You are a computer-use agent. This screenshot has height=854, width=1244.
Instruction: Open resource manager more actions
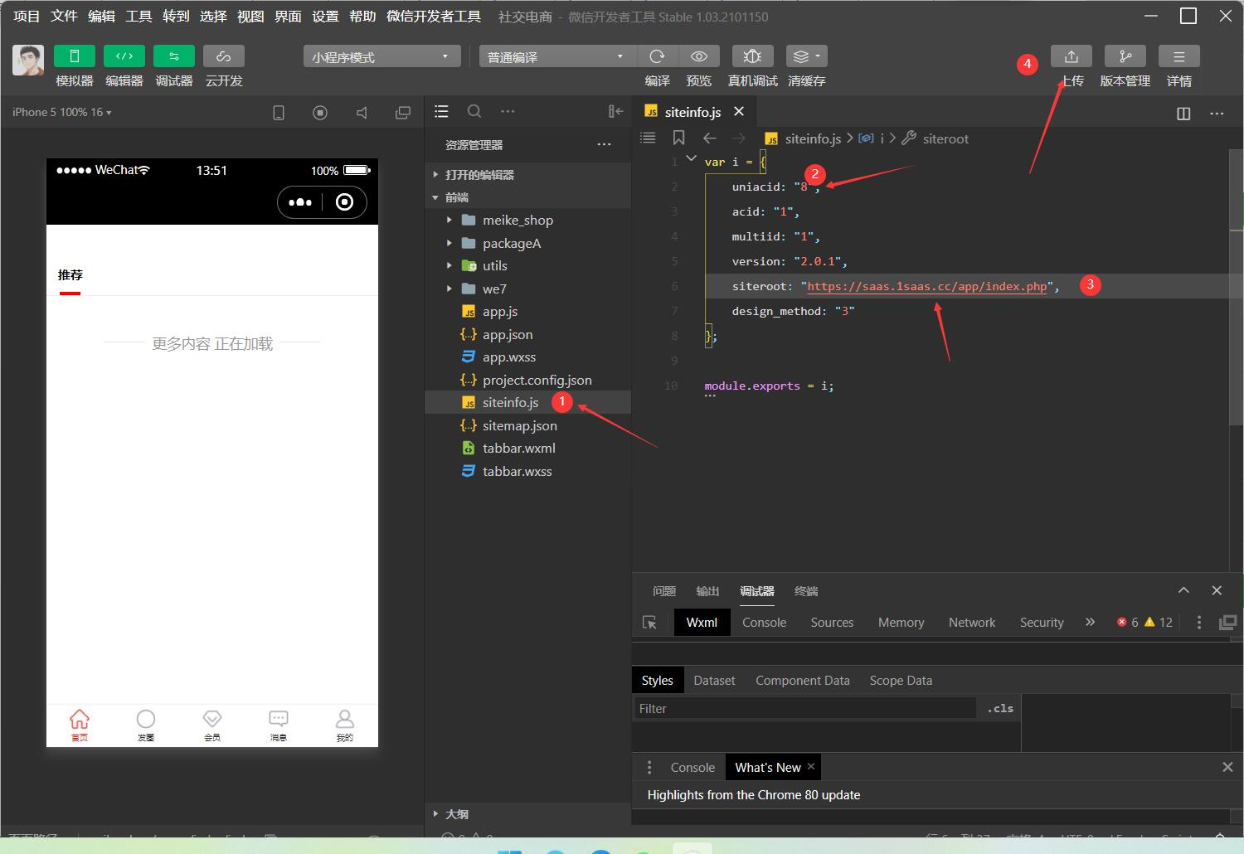click(x=604, y=144)
